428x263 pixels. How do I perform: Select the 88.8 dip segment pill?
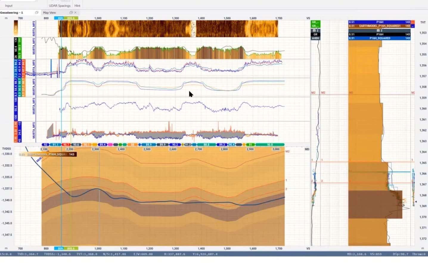206,145
